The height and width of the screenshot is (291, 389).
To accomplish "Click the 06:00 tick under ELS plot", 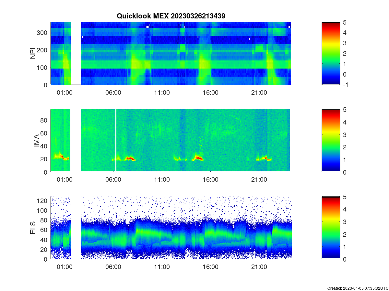I will click(x=113, y=267).
